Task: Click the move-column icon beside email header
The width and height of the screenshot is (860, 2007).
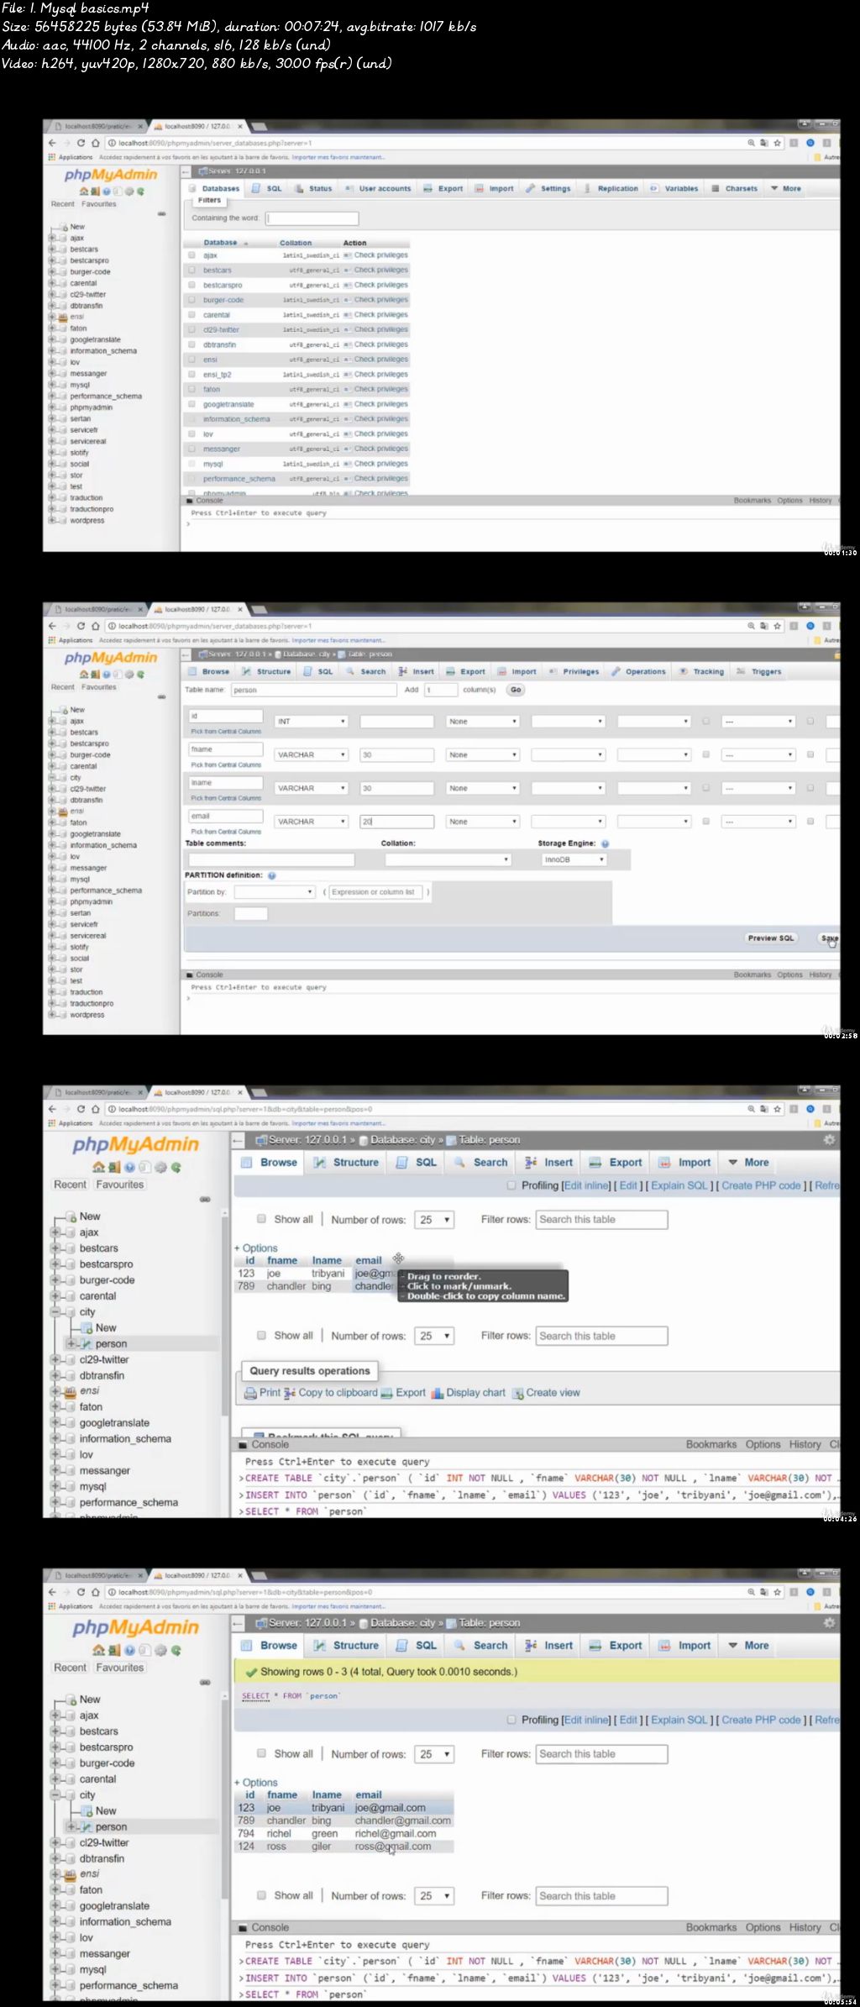Action: point(398,1258)
